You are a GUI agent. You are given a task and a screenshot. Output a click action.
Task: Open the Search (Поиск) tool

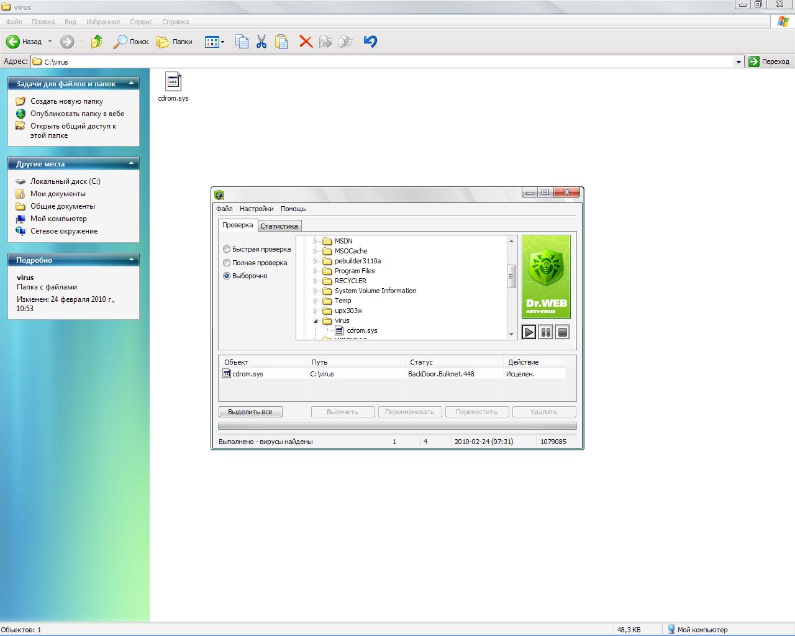131,42
